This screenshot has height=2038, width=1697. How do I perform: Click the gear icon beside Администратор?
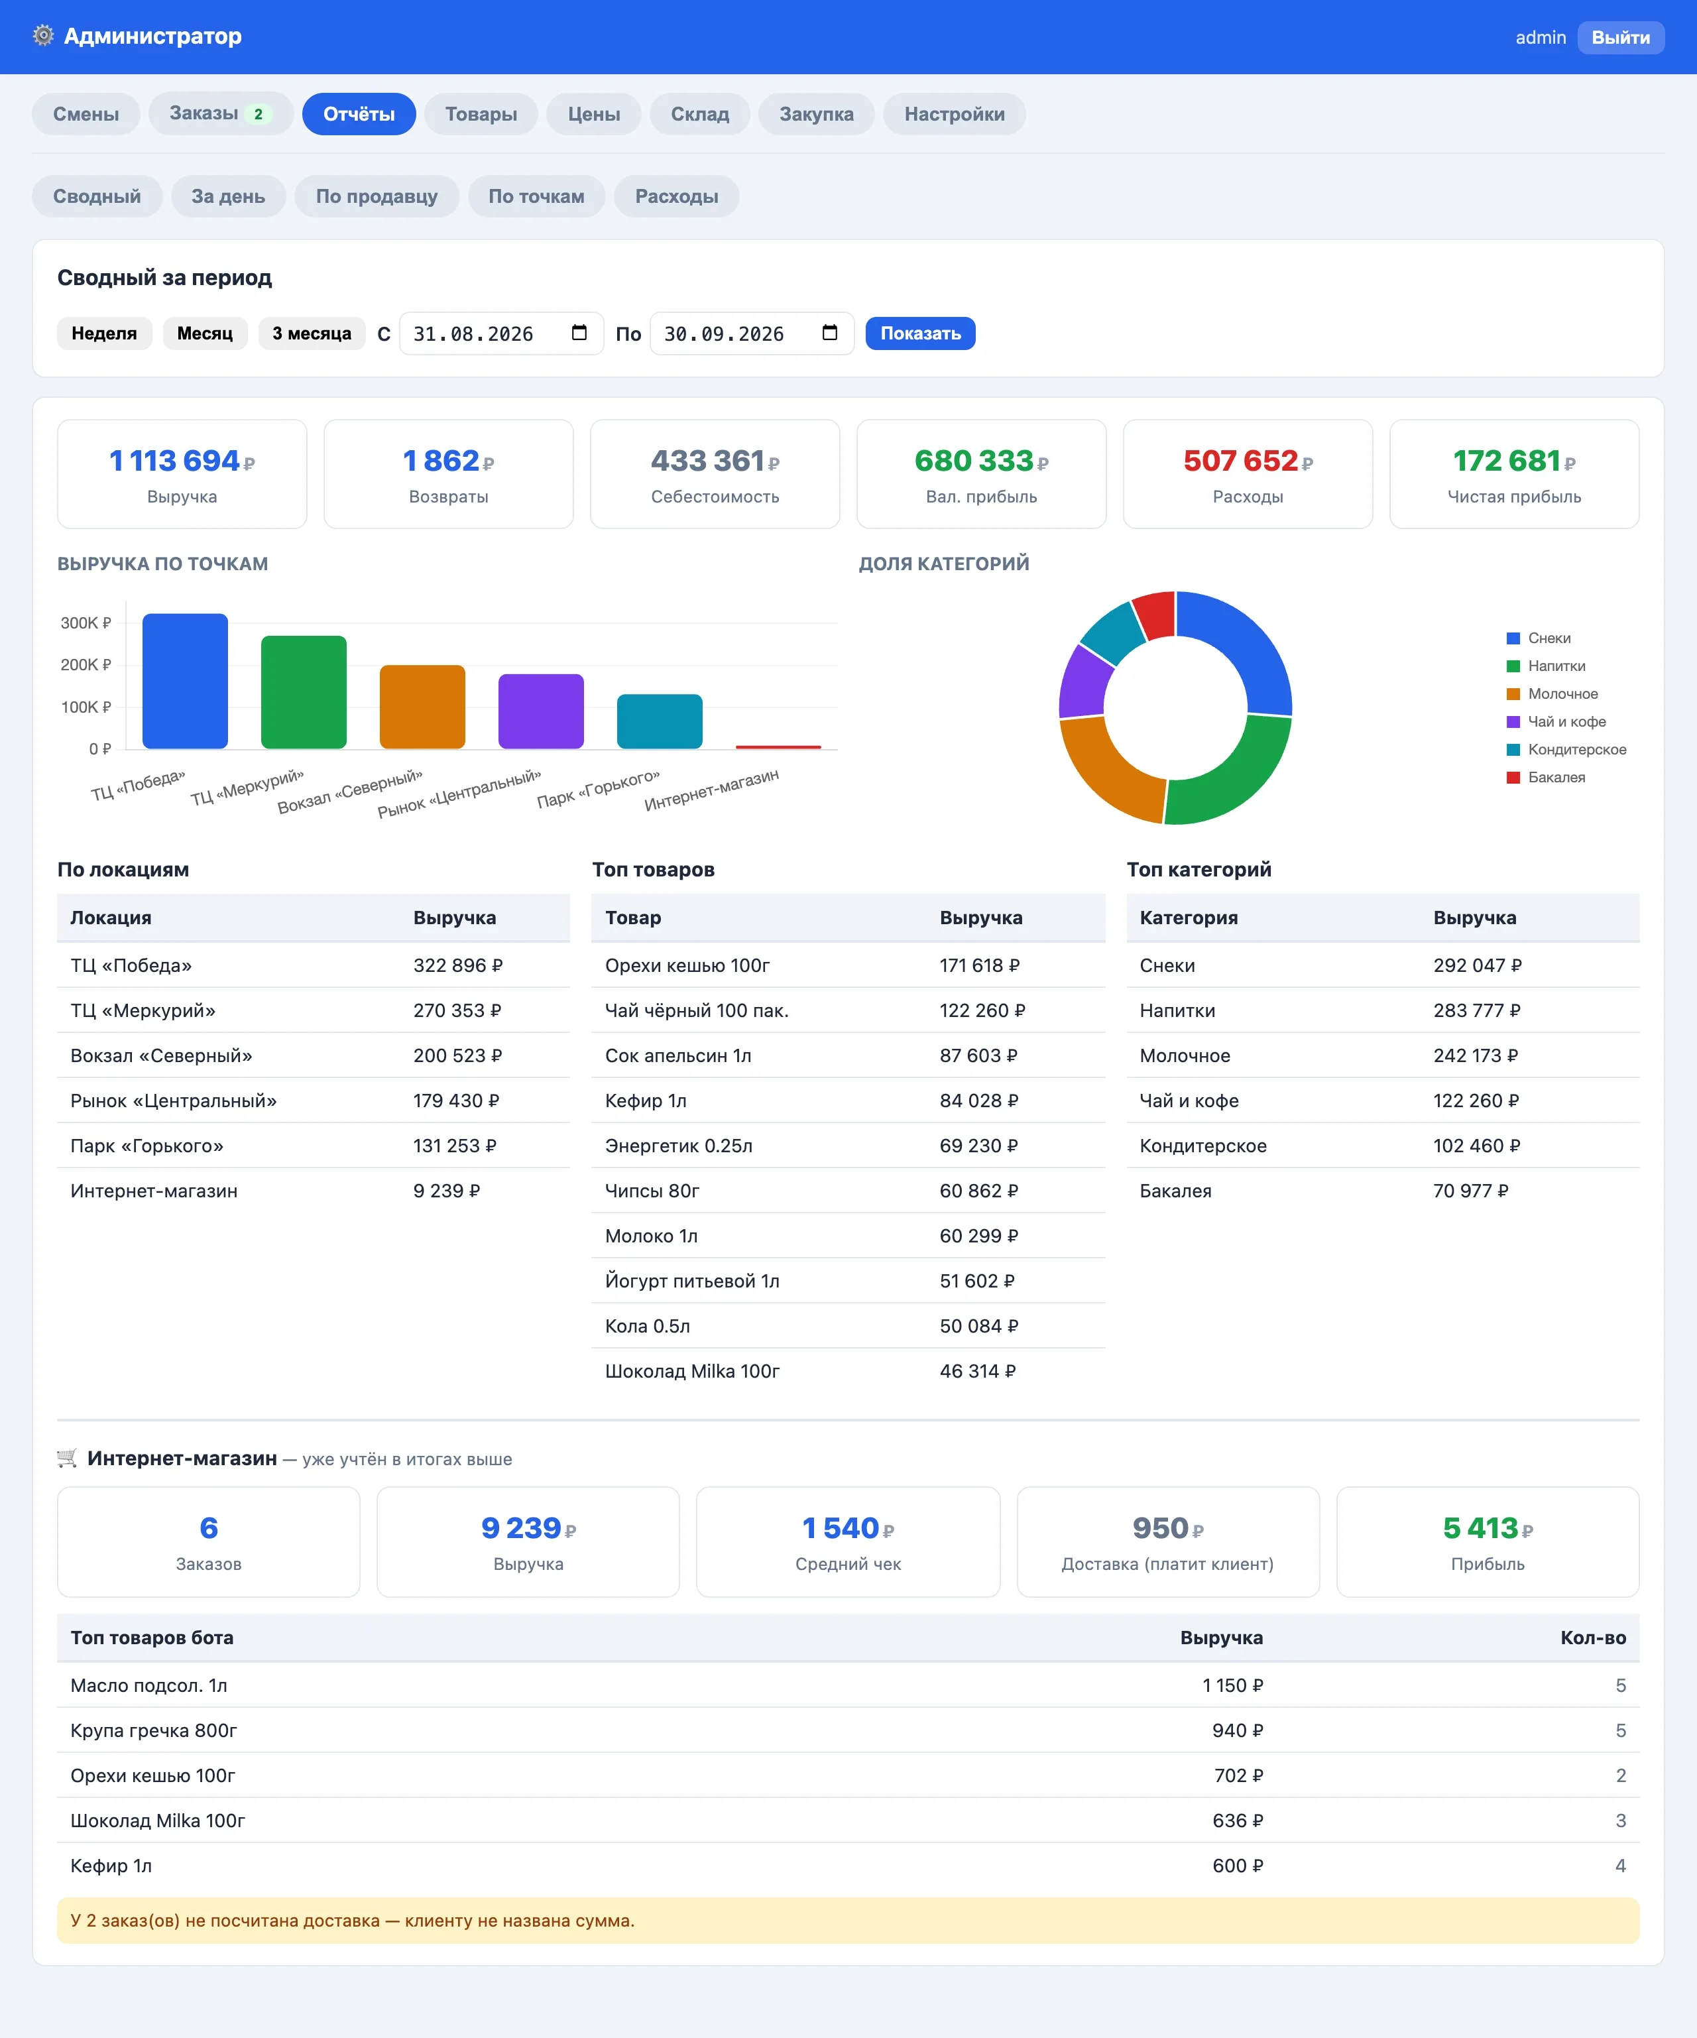pyautogui.click(x=42, y=36)
